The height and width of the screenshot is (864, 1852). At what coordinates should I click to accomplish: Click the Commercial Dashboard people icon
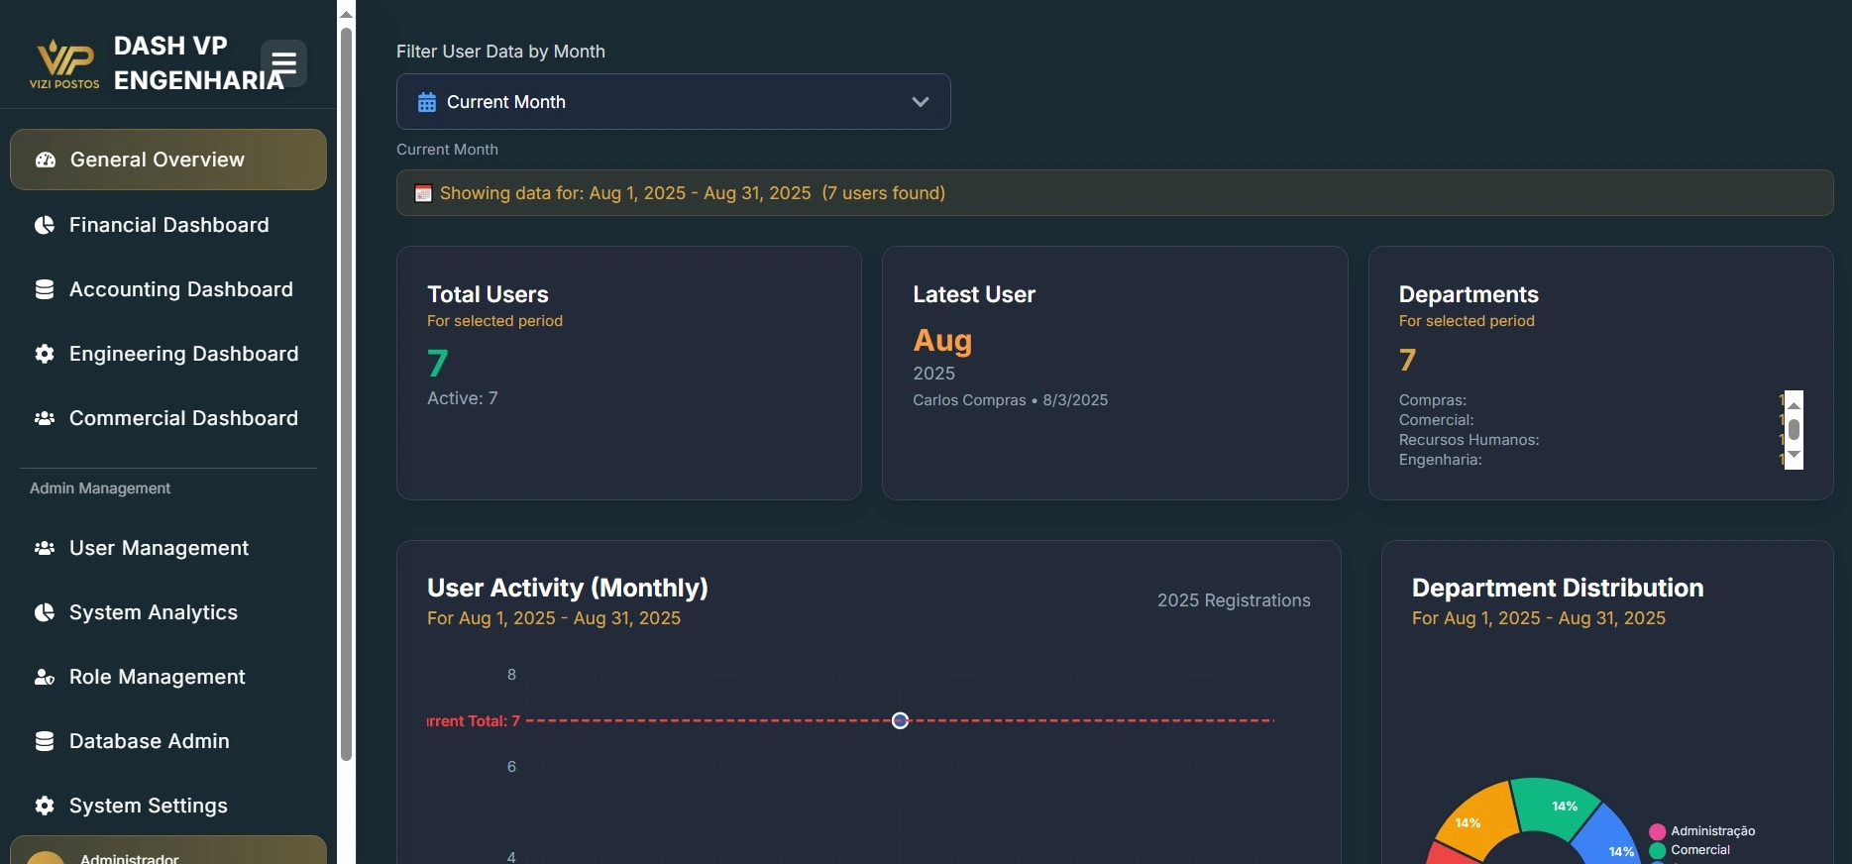[45, 418]
